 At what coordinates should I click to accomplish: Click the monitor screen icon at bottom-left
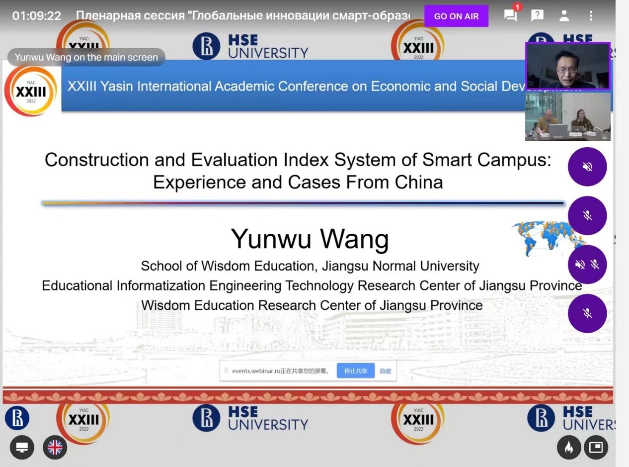[22, 447]
